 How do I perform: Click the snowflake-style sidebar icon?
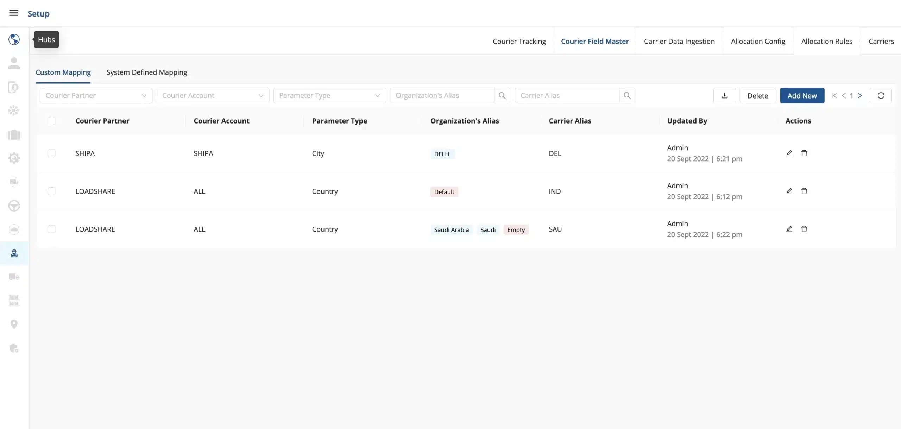(14, 111)
